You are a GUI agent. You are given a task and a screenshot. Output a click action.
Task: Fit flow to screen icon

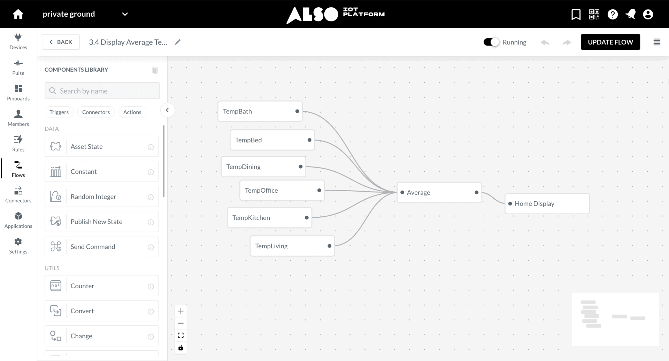click(180, 335)
